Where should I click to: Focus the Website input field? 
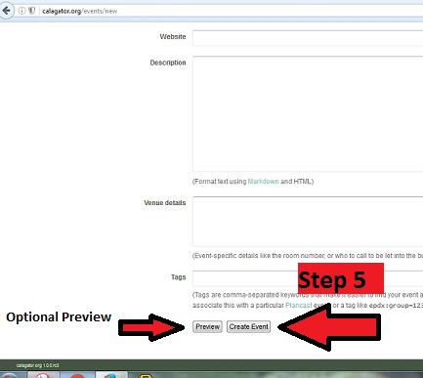click(x=308, y=38)
